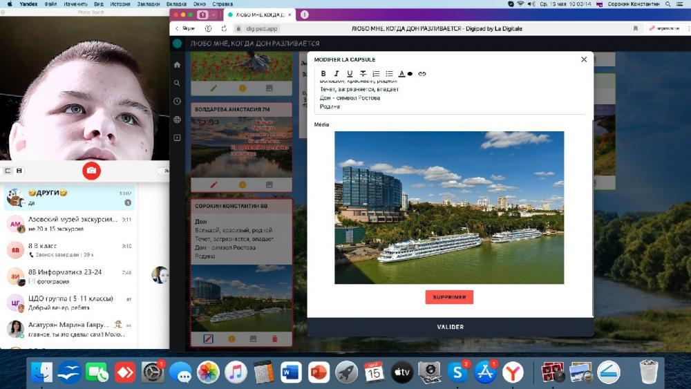Open the Закладки menu

pyautogui.click(x=148, y=4)
